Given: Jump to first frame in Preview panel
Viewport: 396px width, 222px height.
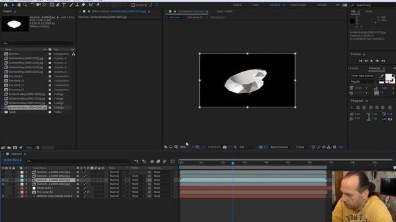Looking at the screenshot, I should (x=360, y=60).
